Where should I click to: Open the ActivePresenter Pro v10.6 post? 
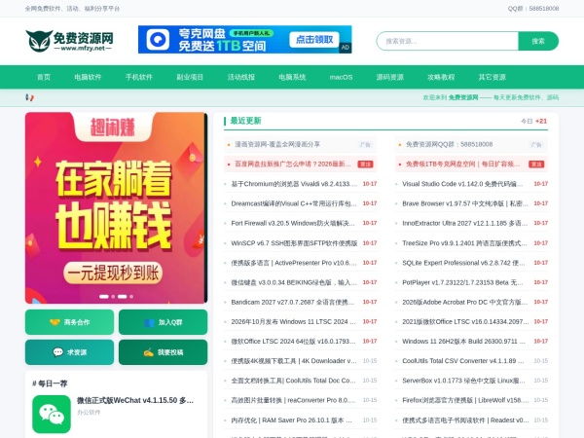(x=294, y=263)
